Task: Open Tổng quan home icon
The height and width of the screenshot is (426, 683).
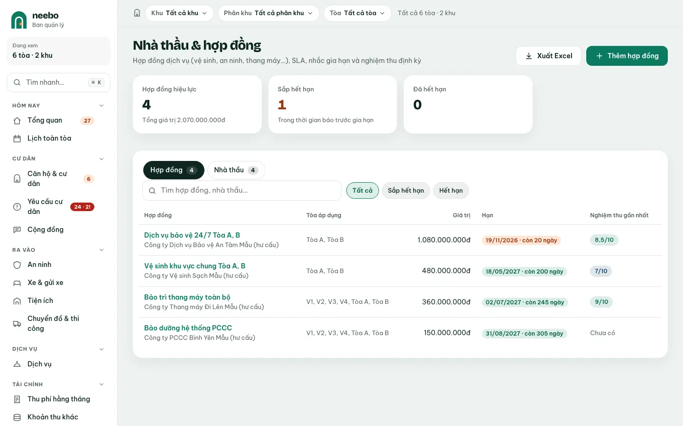Action: [x=17, y=121]
